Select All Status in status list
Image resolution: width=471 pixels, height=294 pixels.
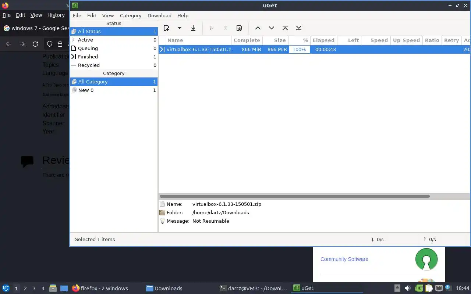[114, 31]
